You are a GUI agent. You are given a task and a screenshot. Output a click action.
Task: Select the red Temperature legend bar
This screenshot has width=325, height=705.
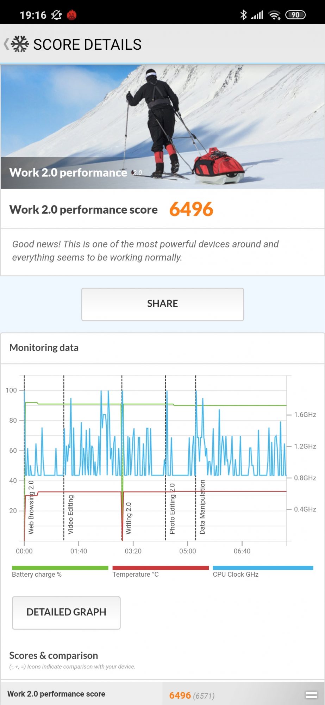pyautogui.click(x=160, y=568)
